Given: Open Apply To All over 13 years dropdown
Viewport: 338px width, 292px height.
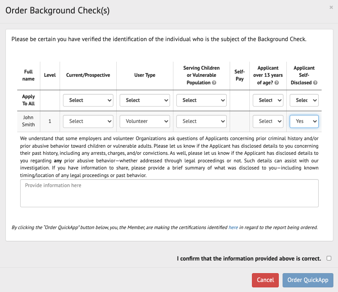Looking at the screenshot, I should coord(268,100).
